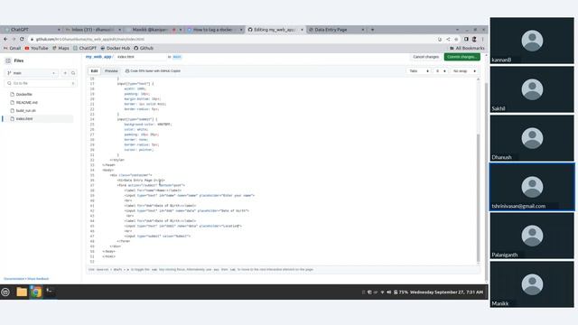Open the main branch dropdown
The height and width of the screenshot is (325, 578).
[31, 73]
